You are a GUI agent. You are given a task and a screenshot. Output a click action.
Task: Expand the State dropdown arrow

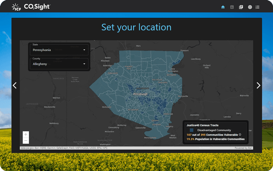[x=84, y=50]
